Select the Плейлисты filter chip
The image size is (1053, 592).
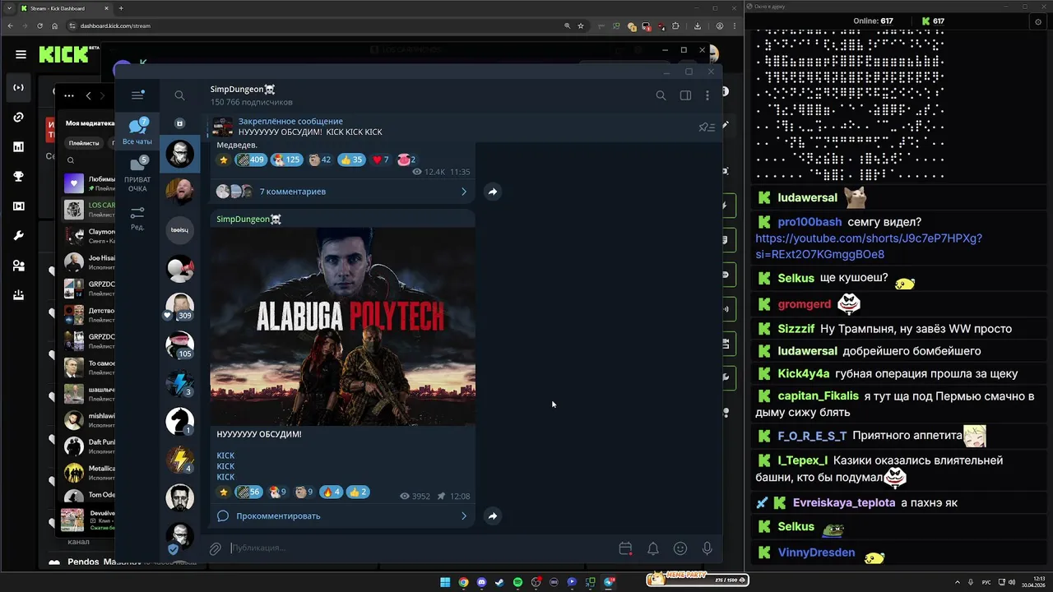coord(84,143)
